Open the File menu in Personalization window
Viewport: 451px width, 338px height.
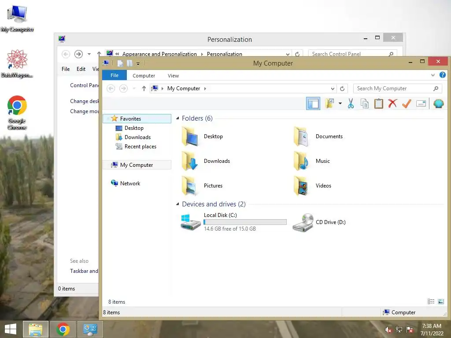click(x=66, y=69)
